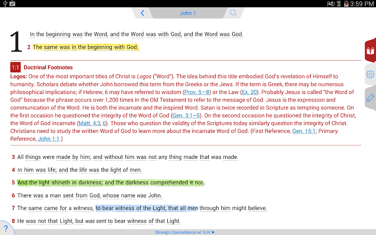Tap the word 'witness' in verse 8
The image size is (376, 235).
pyautogui.click(x=137, y=221)
